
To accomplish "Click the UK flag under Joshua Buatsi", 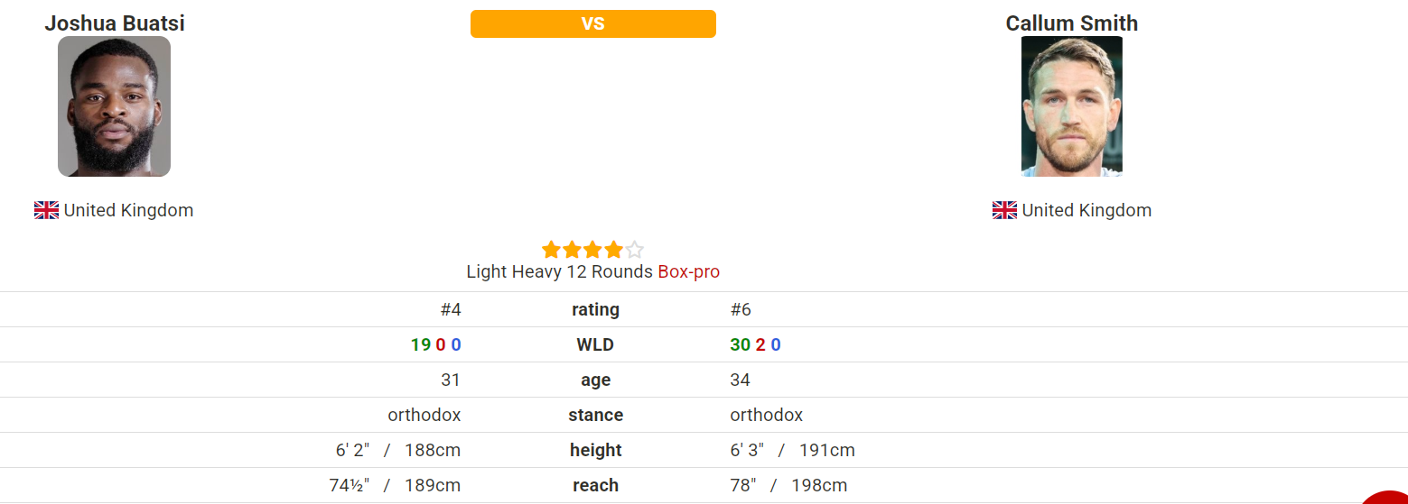I will click(x=46, y=210).
